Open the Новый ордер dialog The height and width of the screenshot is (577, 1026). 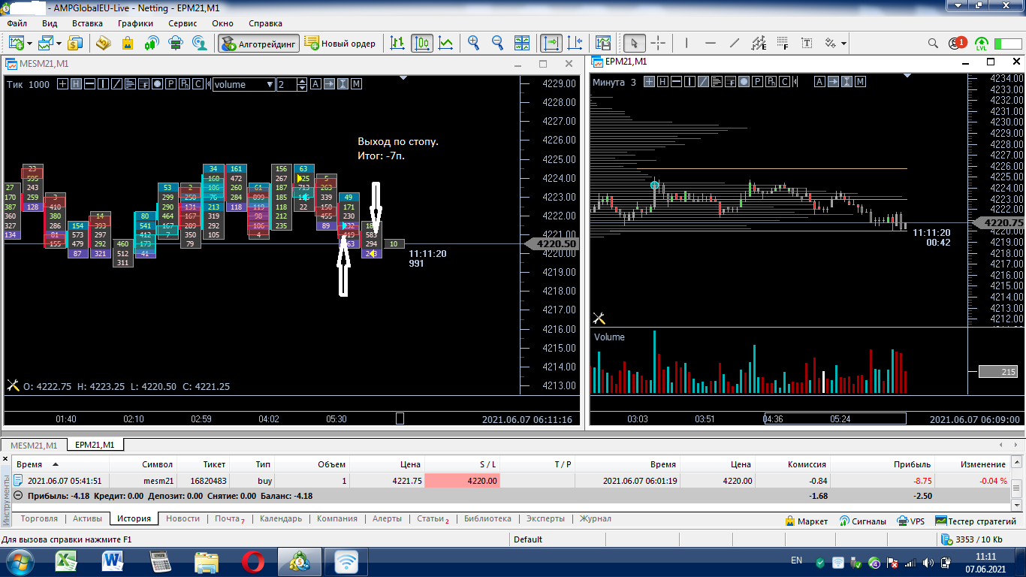point(340,43)
